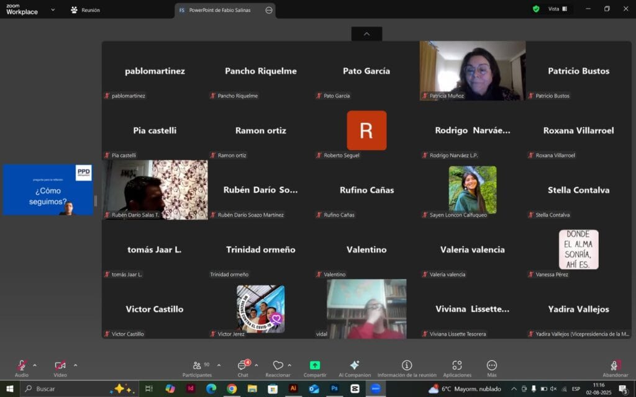Viewport: 636px width, 397px height.
Task: Start sharing with the green Compartir button
Action: point(315,368)
